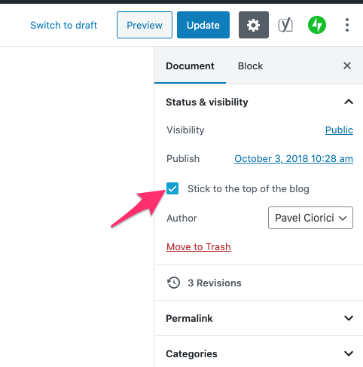This screenshot has height=367, width=363.
Task: Edit the publish date October 3, 2018
Action: pyautogui.click(x=294, y=159)
